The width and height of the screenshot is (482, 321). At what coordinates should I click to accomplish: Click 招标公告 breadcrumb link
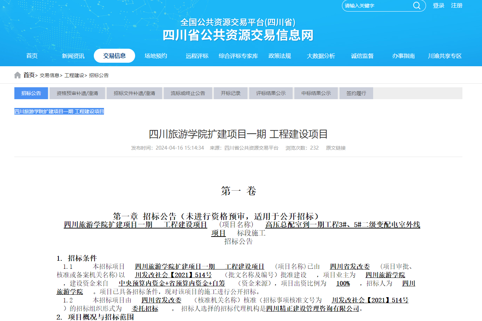coord(99,75)
